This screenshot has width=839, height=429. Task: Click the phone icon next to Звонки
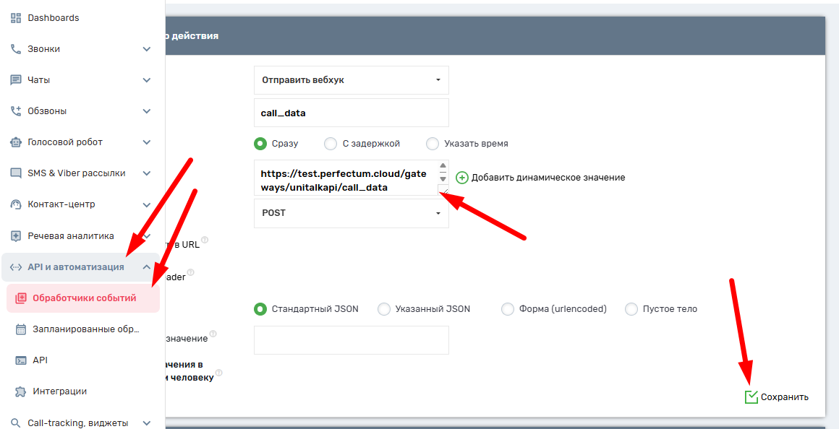(x=16, y=49)
